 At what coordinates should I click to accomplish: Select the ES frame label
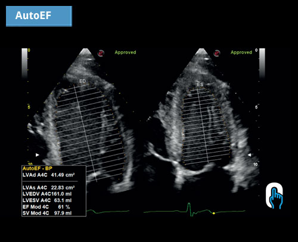click(200, 85)
